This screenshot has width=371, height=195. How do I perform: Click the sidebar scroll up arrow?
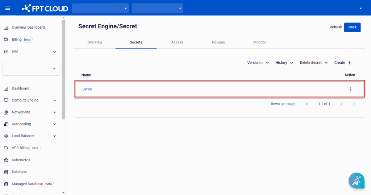(63, 18)
